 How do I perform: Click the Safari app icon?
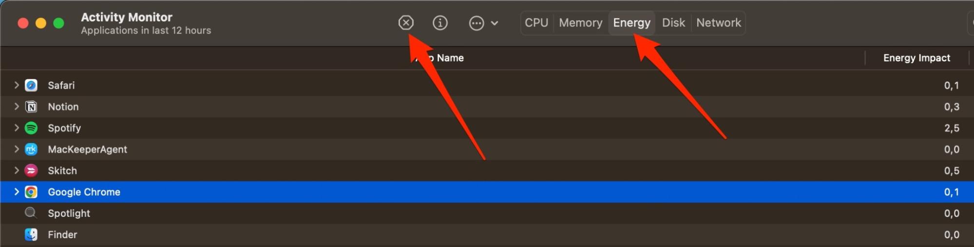click(31, 85)
